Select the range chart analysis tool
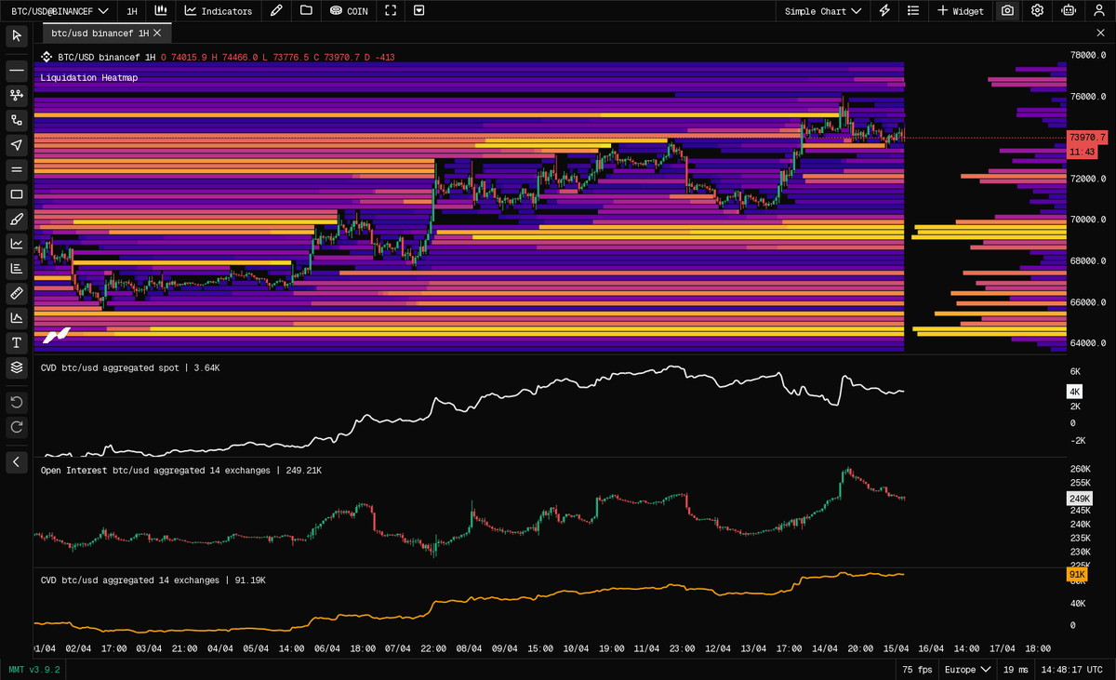1116x680 pixels. pos(16,318)
